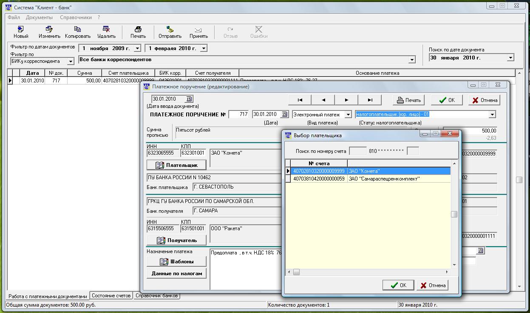Click payer selection vertical scrollbar thumb
The height and width of the screenshot is (313, 530).
(x=454, y=214)
